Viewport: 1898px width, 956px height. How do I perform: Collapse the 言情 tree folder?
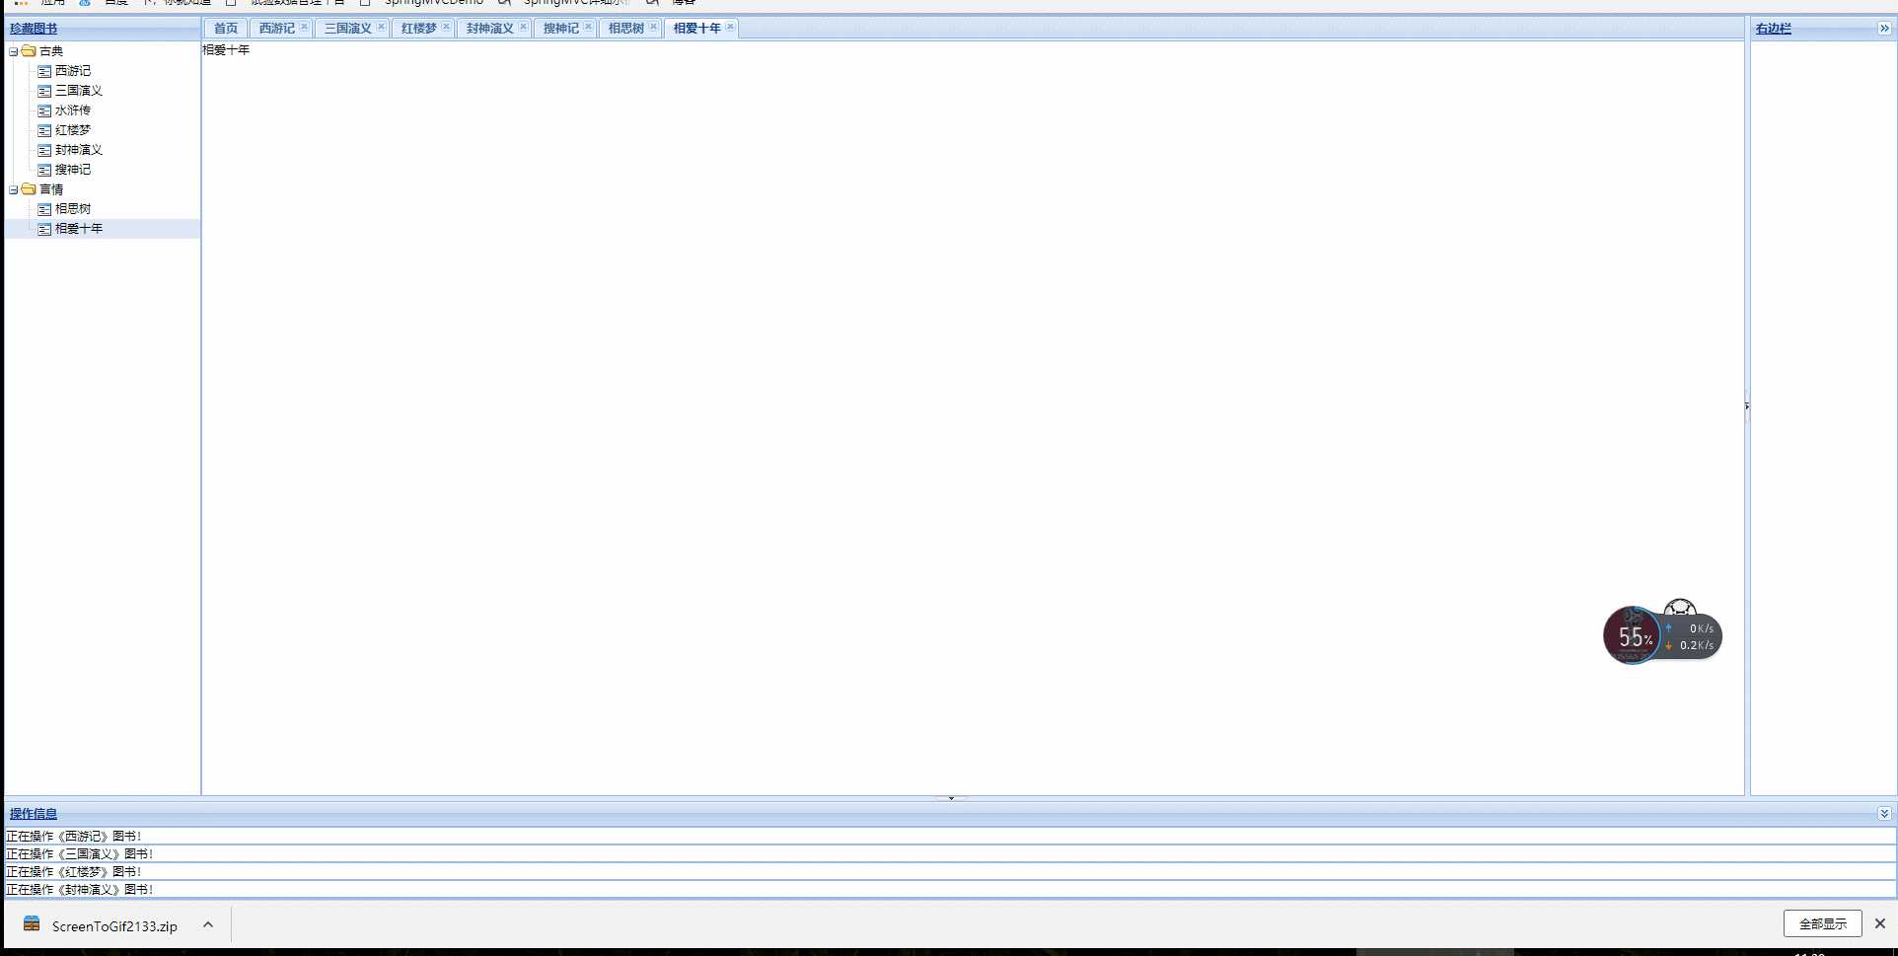[13, 189]
